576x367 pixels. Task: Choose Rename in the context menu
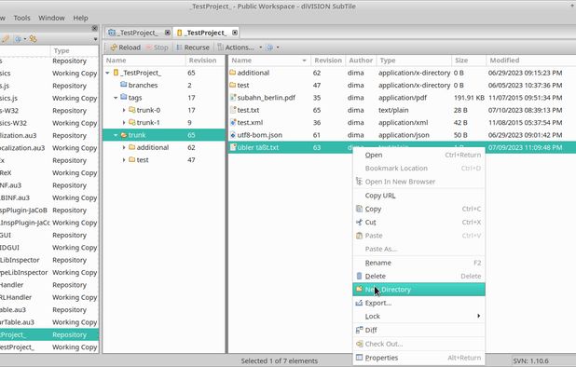pos(418,263)
